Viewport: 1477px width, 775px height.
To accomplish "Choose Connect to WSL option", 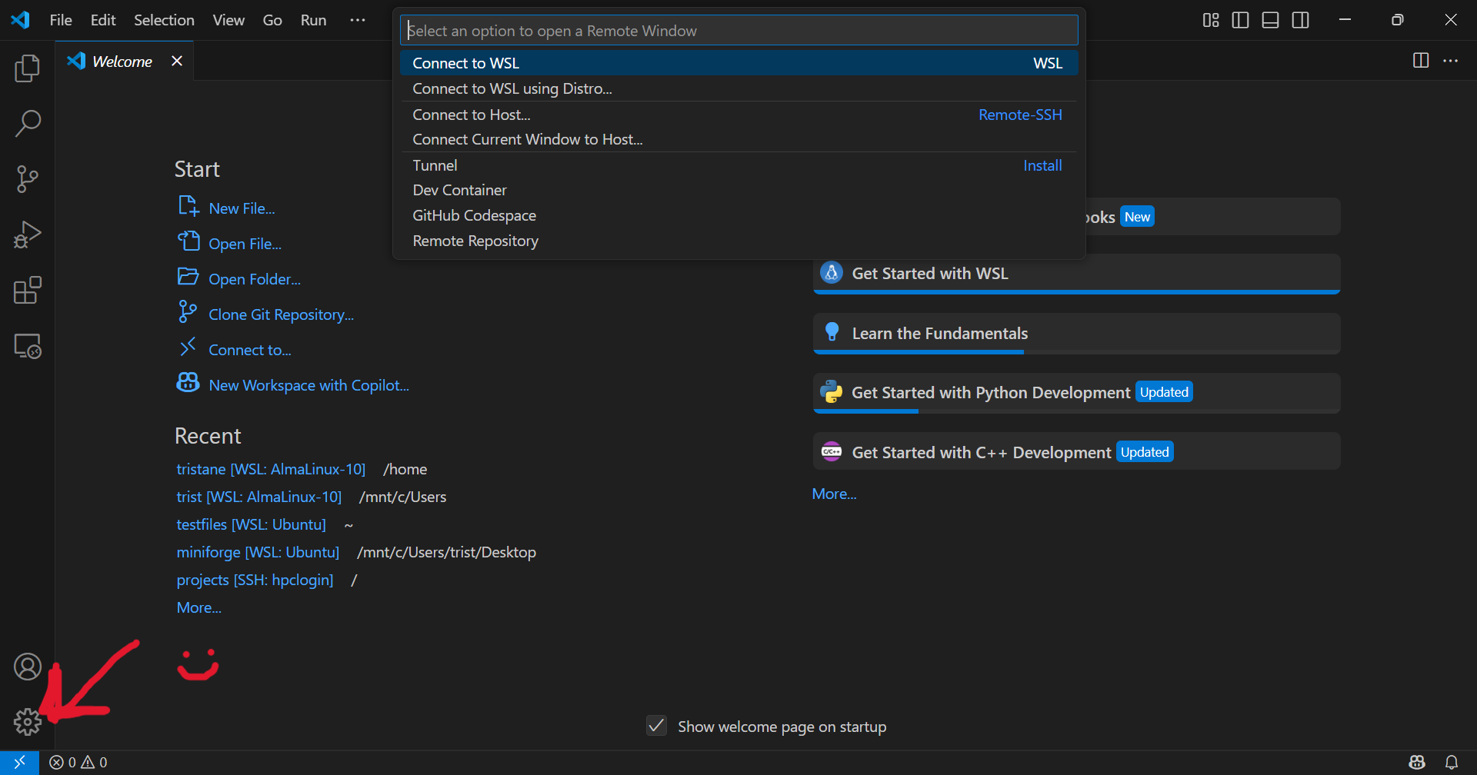I will (738, 63).
